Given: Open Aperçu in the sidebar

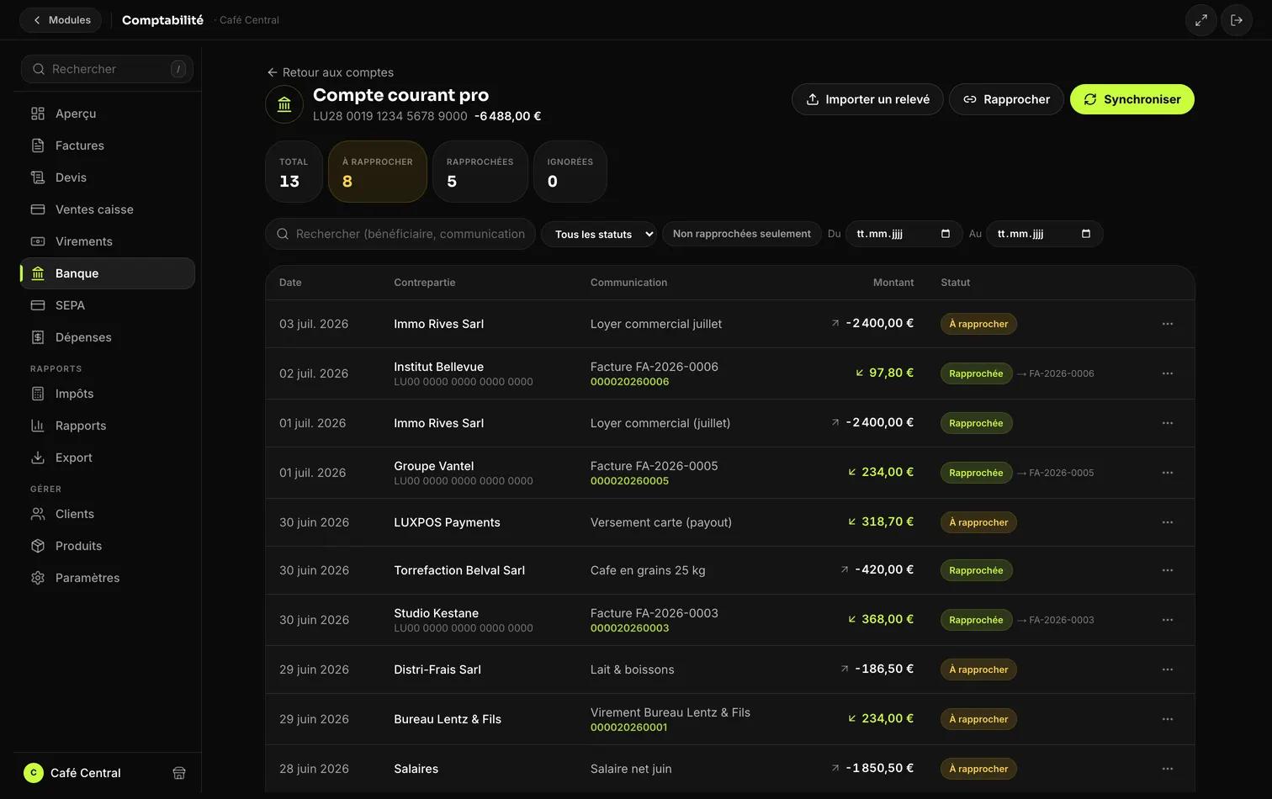Looking at the screenshot, I should [x=108, y=114].
